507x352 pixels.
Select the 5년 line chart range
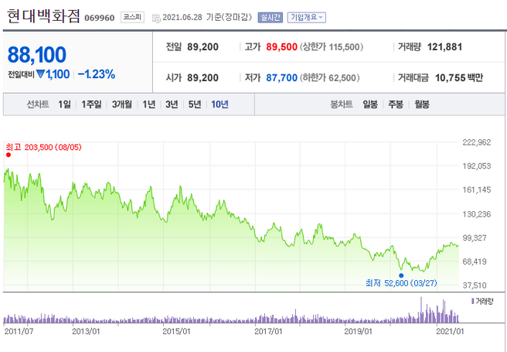click(x=195, y=104)
